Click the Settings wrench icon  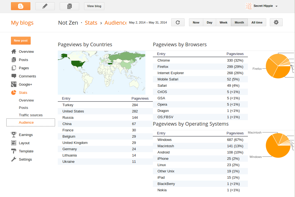pyautogui.click(x=14, y=160)
